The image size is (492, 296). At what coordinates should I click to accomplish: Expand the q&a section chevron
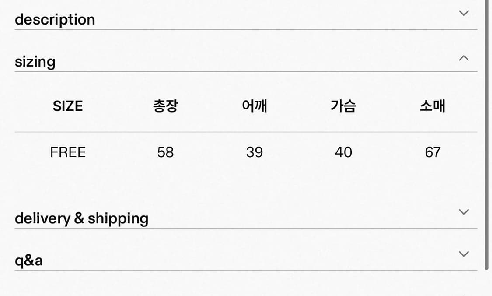tap(463, 254)
